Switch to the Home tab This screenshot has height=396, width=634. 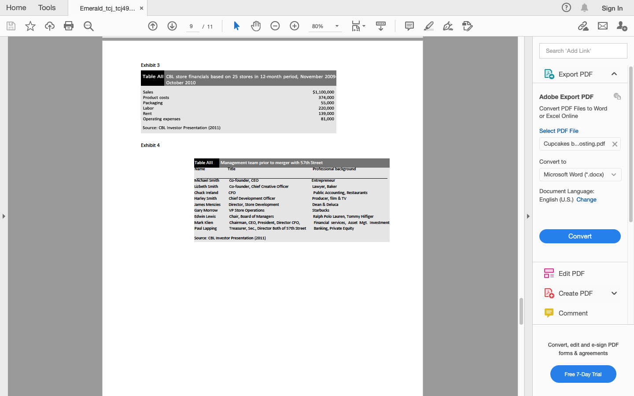(16, 7)
